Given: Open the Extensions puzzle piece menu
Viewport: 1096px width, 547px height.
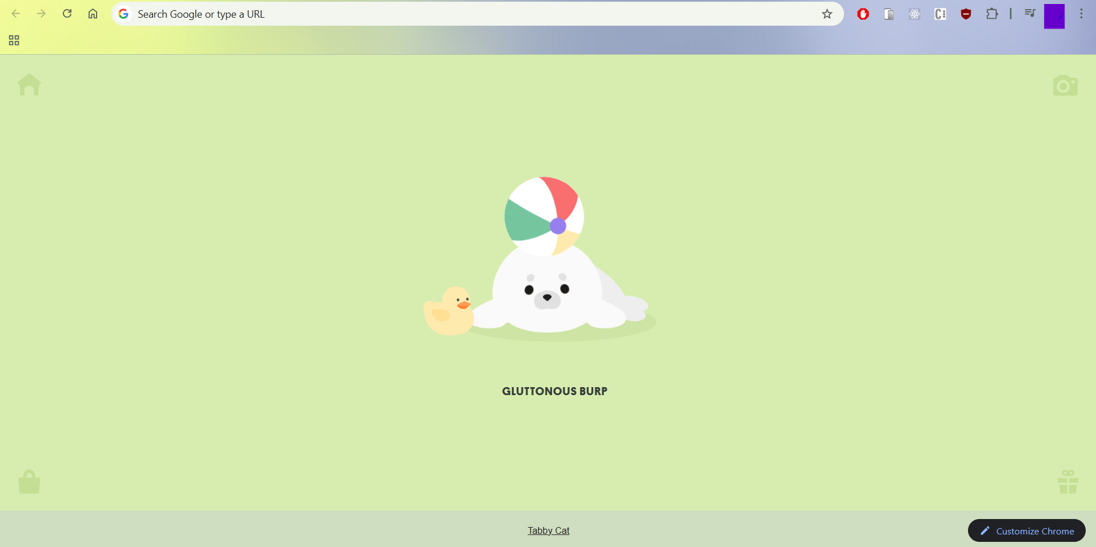Looking at the screenshot, I should tap(992, 14).
